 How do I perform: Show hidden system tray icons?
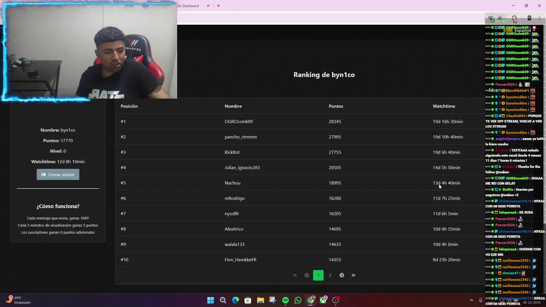471,300
